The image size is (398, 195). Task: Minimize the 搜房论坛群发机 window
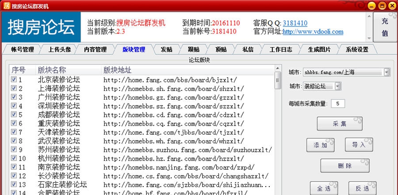click(x=371, y=6)
